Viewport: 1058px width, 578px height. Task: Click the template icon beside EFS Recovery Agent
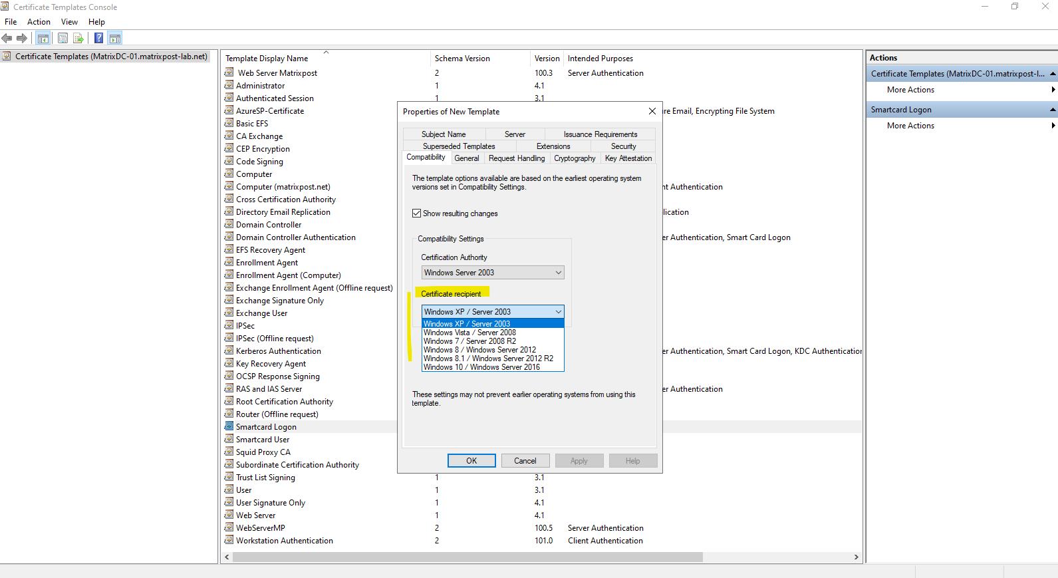pos(229,249)
